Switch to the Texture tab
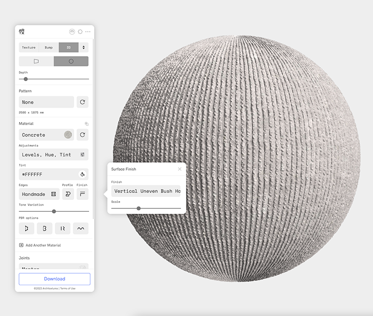The height and width of the screenshot is (316, 373). (x=29, y=48)
